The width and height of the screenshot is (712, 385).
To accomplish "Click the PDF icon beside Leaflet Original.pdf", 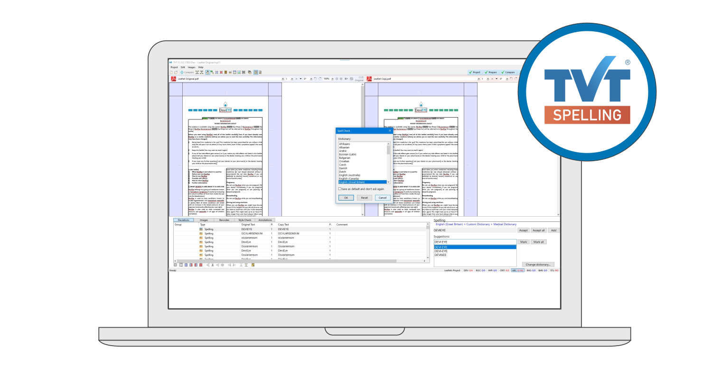I will pyautogui.click(x=173, y=79).
